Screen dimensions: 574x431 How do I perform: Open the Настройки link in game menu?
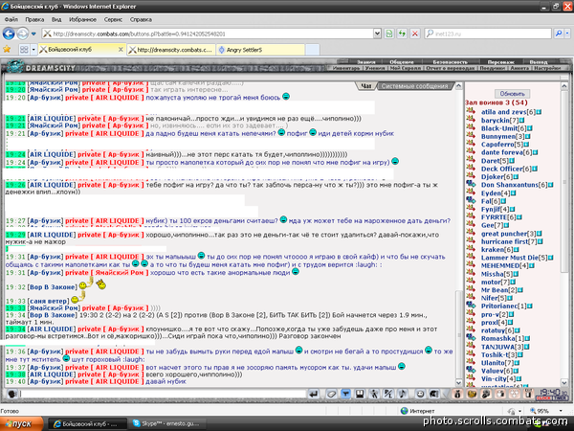pos(547,68)
